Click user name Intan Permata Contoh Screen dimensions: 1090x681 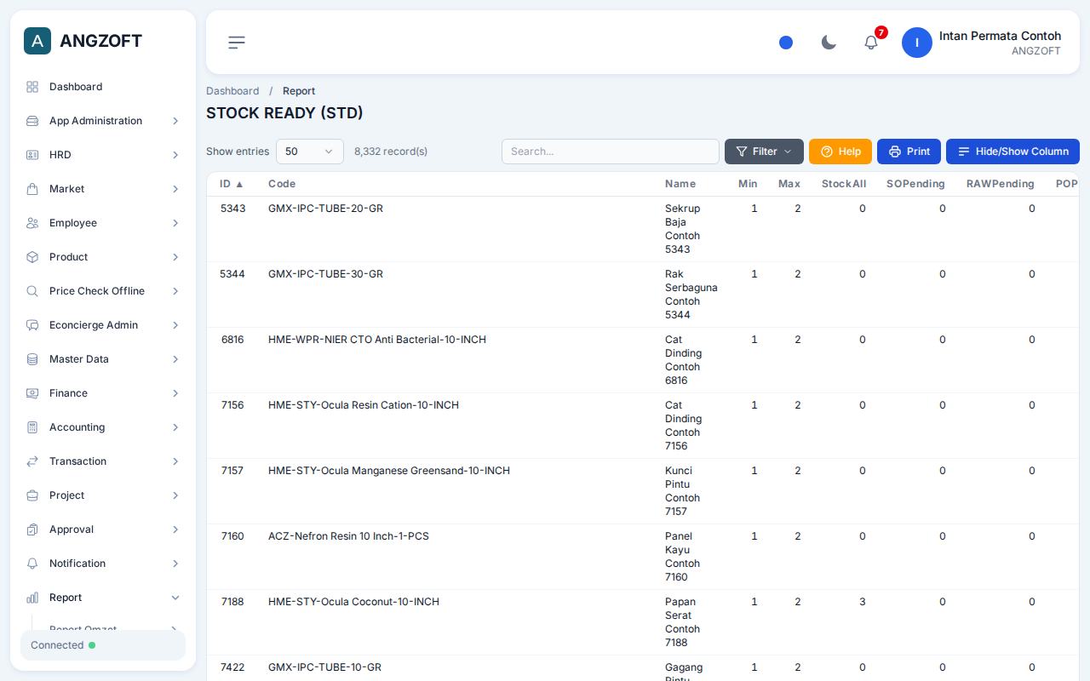pos(1000,36)
